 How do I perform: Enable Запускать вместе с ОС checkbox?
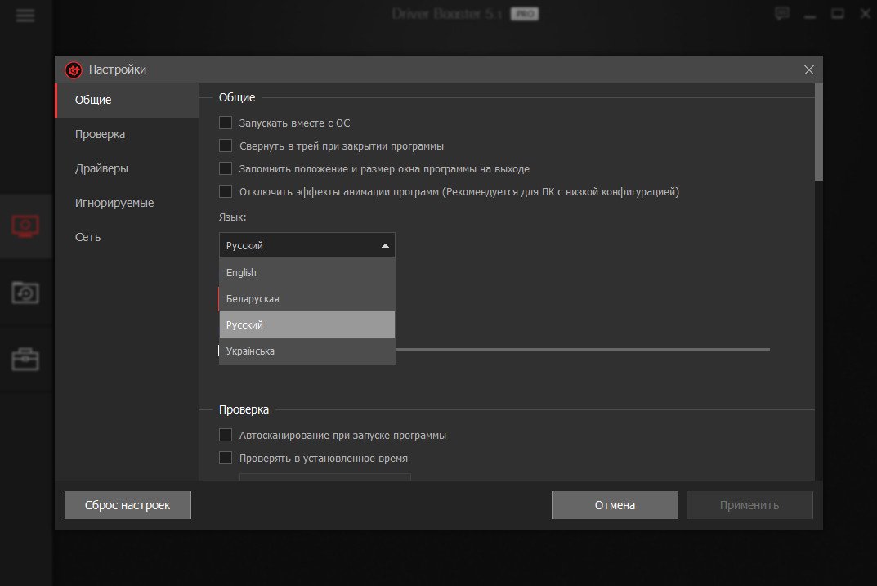(x=226, y=123)
